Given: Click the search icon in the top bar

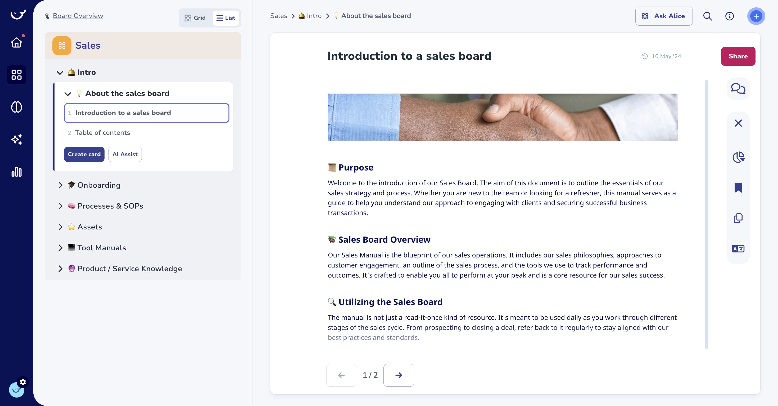Looking at the screenshot, I should point(707,16).
